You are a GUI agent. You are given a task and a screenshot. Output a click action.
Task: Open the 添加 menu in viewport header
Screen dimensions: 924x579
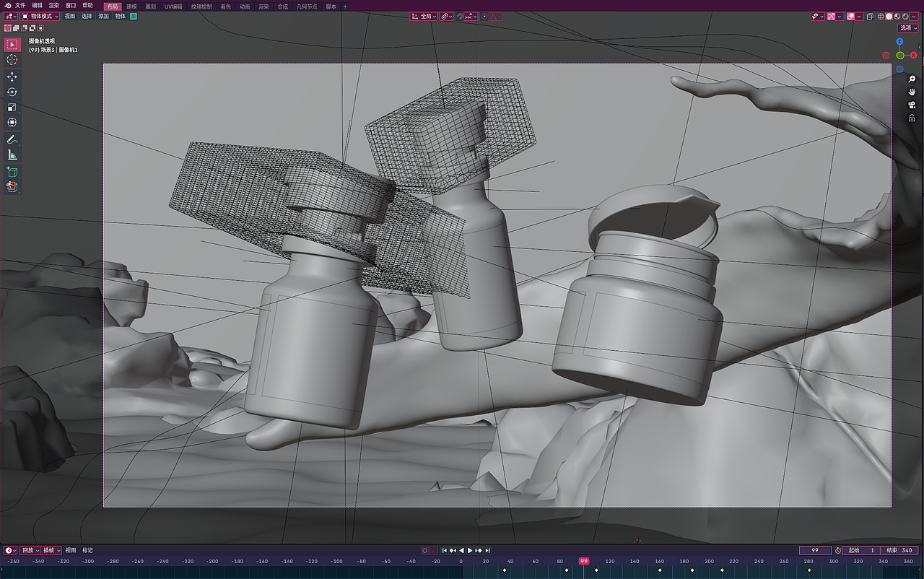(x=103, y=16)
